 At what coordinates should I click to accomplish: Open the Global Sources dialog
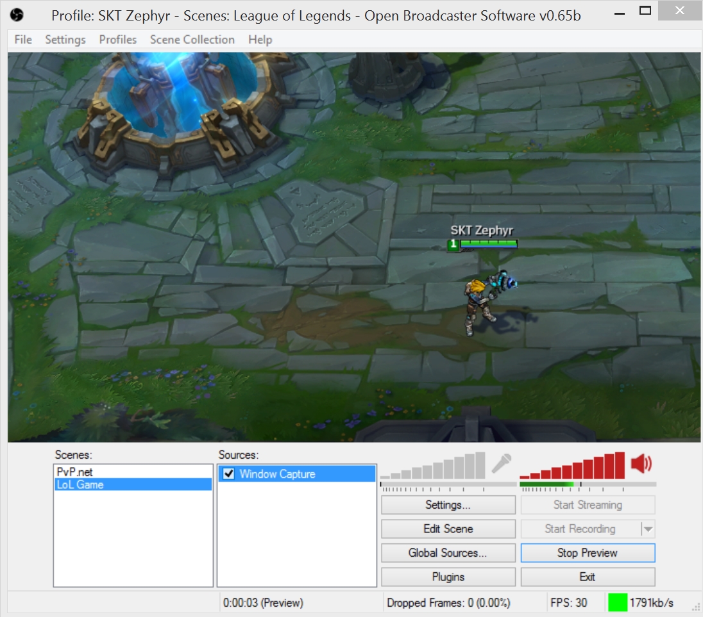tap(448, 553)
